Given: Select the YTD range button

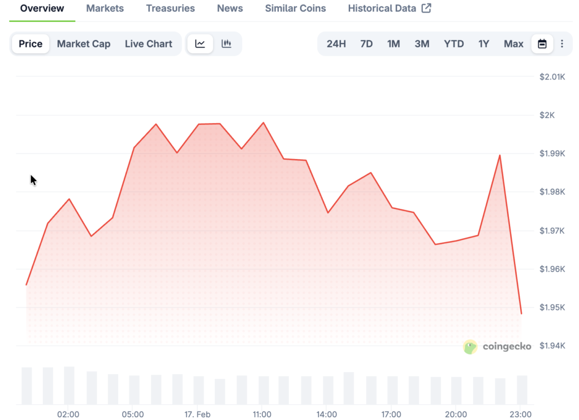Looking at the screenshot, I should click(453, 44).
